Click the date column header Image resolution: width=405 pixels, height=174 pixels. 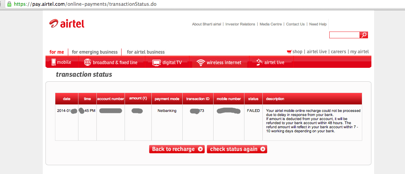[67, 99]
